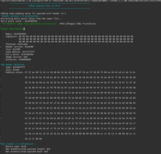This screenshot has height=154, width=161.
Task: Click final padding row '35 c3 7c 00 00'
Action: [x=33, y=139]
